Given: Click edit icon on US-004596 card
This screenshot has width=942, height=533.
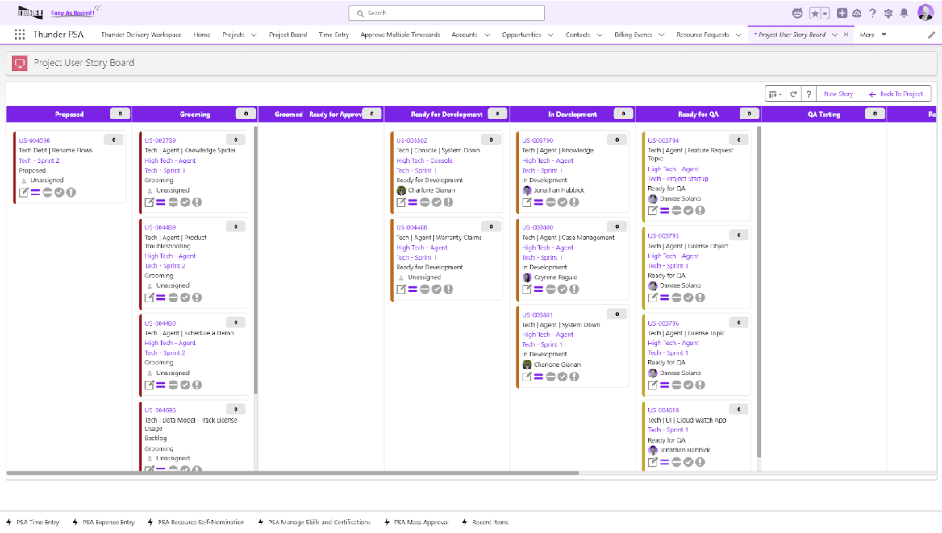Looking at the screenshot, I should coord(23,192).
